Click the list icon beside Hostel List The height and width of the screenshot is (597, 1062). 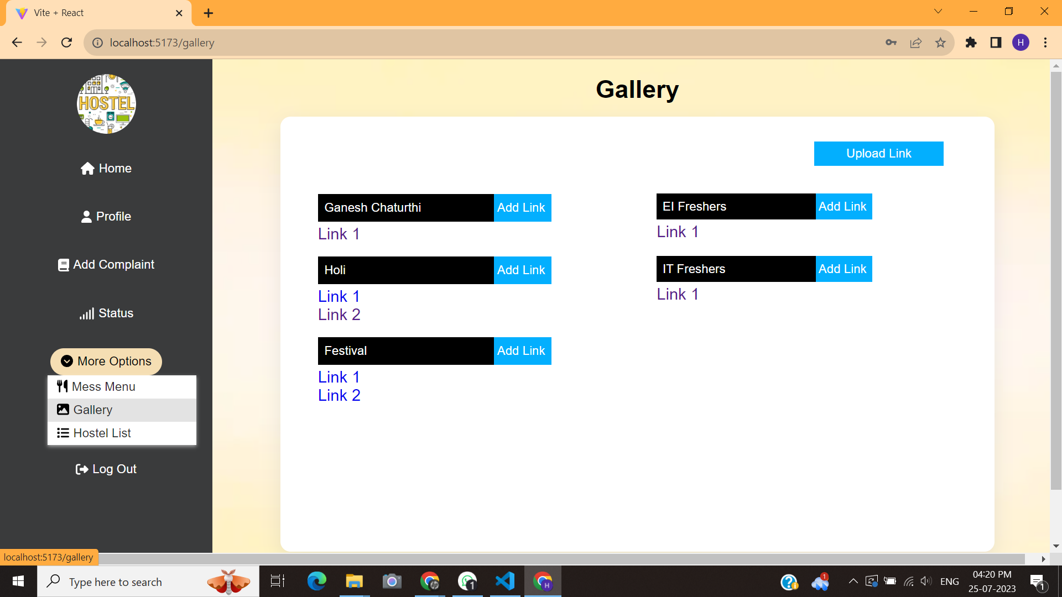(63, 433)
